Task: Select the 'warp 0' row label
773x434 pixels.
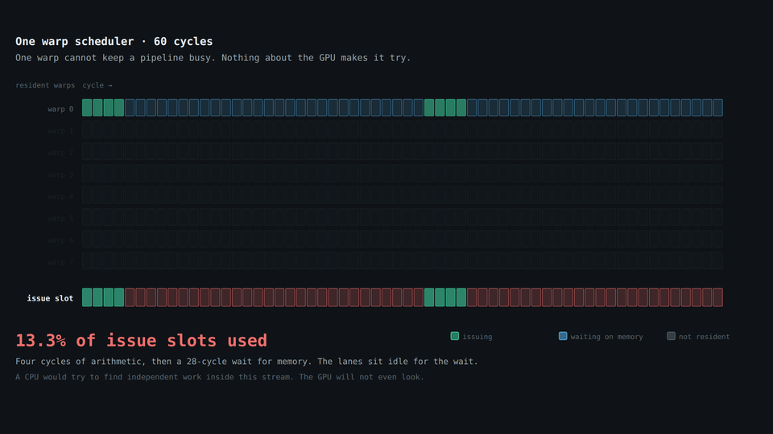Action: (60, 108)
